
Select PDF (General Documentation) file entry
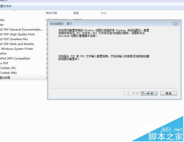pos(21,29)
